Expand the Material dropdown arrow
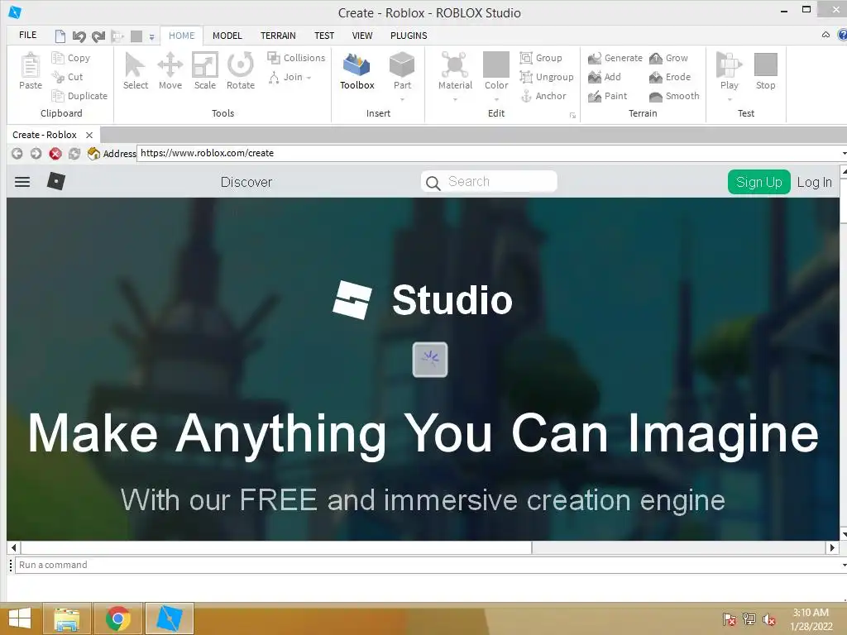The width and height of the screenshot is (847, 635). point(455,100)
